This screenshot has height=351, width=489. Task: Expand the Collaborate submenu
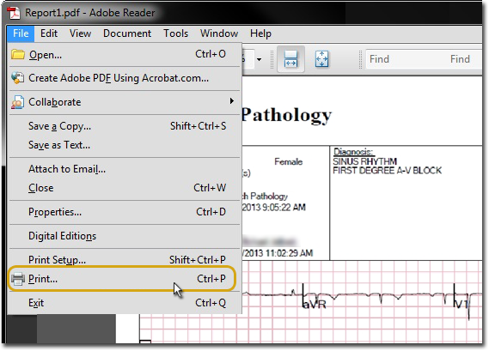click(124, 102)
